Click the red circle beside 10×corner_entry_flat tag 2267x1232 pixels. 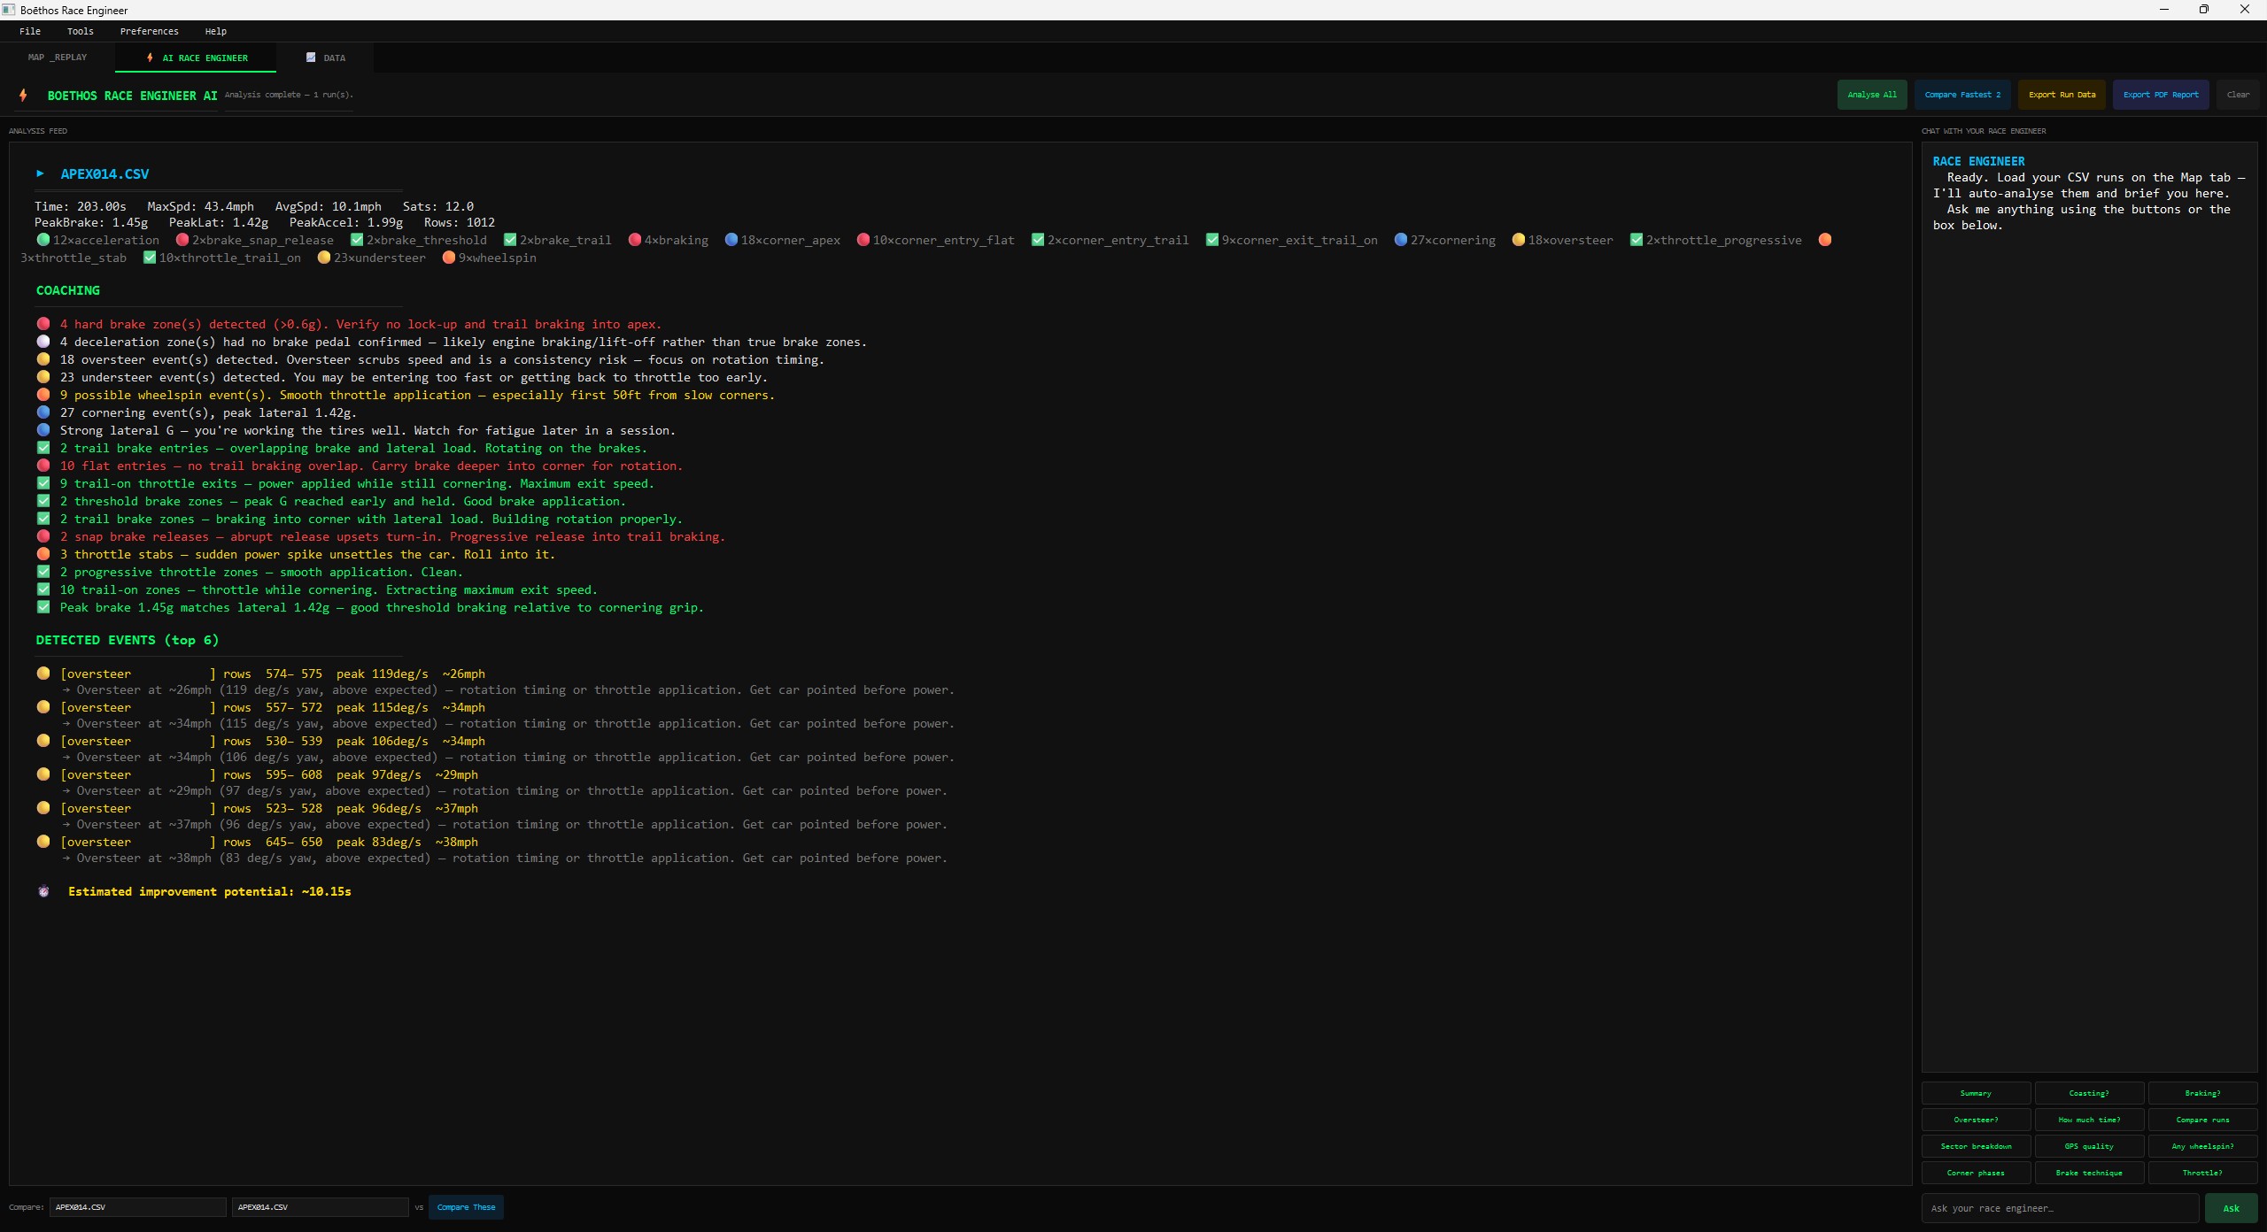pyautogui.click(x=863, y=240)
